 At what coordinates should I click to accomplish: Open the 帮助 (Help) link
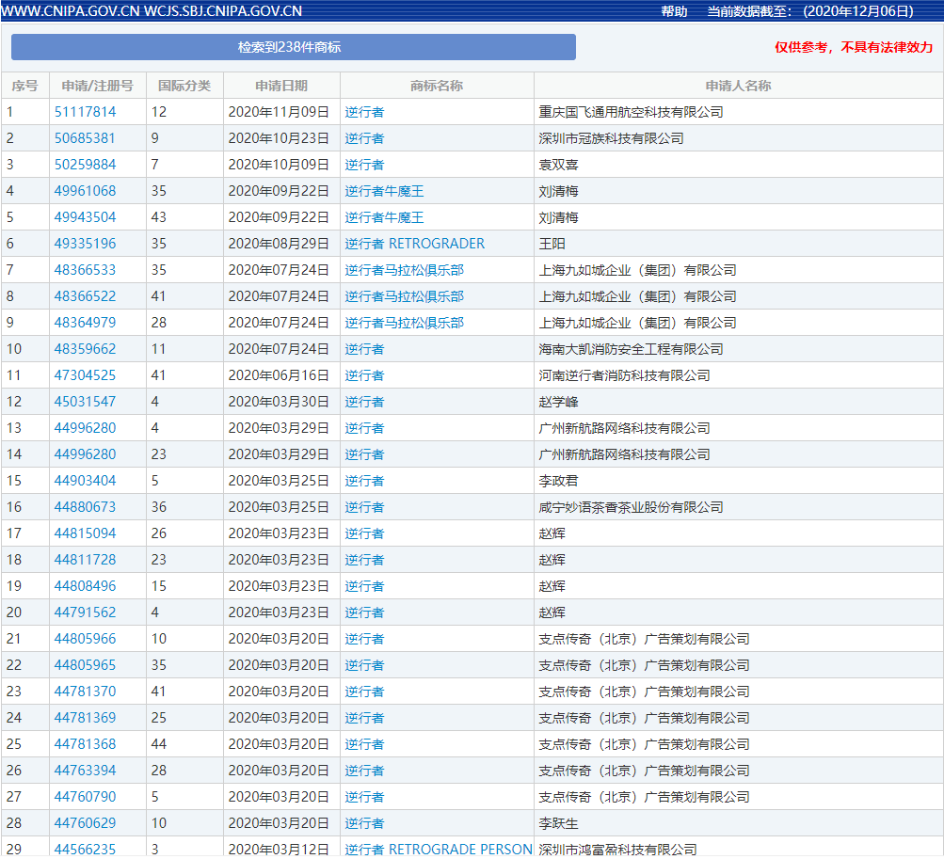668,12
